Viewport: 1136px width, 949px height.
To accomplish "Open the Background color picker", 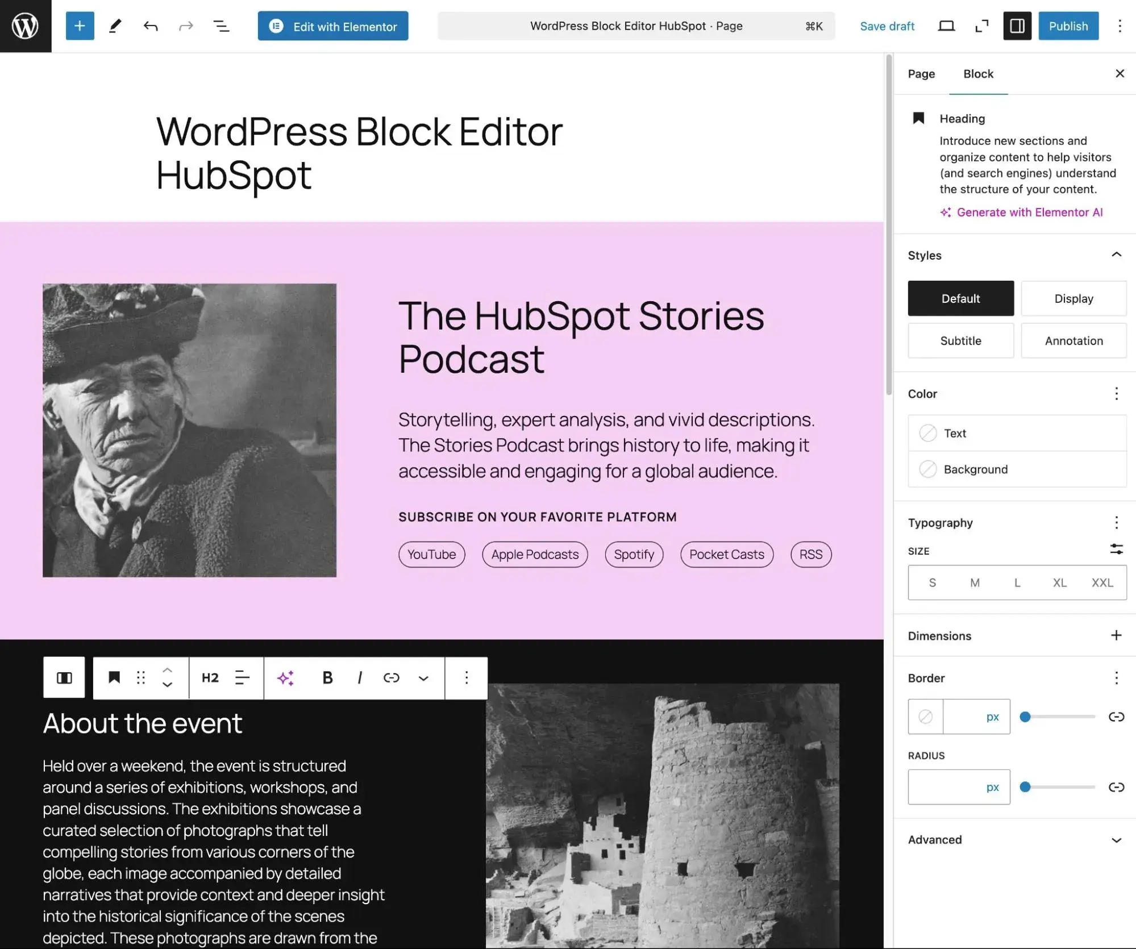I will (1017, 469).
